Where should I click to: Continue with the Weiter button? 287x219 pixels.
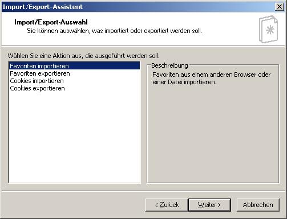click(x=209, y=205)
